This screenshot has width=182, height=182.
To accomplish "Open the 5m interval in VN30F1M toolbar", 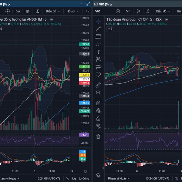I will click(x=18, y=12).
